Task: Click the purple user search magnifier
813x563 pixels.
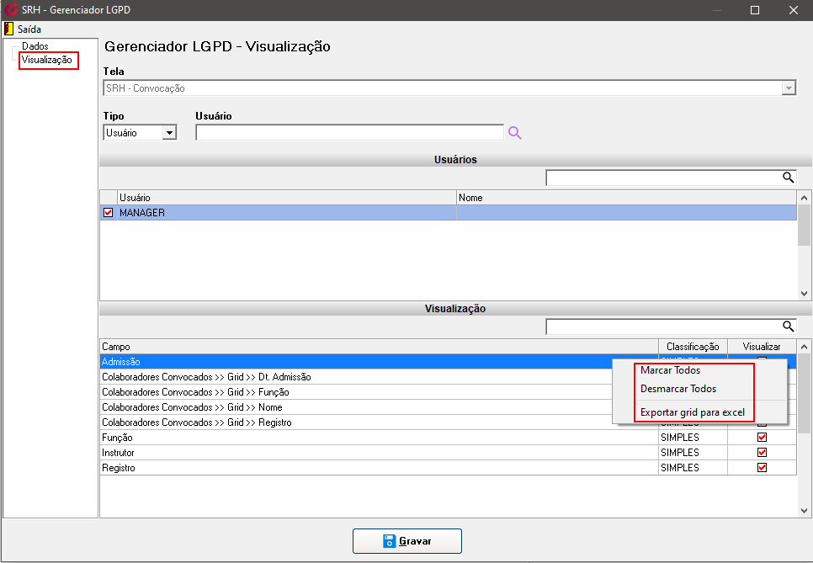Action: [x=514, y=133]
